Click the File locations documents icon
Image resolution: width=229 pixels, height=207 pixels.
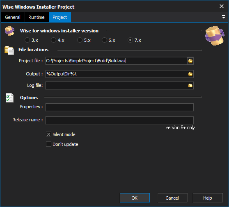[x=9, y=50]
